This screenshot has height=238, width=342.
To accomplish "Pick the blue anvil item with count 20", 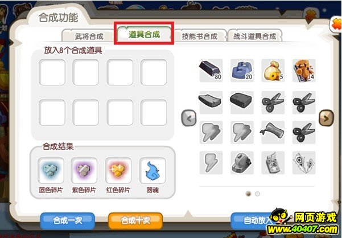I will pyautogui.click(x=242, y=71).
